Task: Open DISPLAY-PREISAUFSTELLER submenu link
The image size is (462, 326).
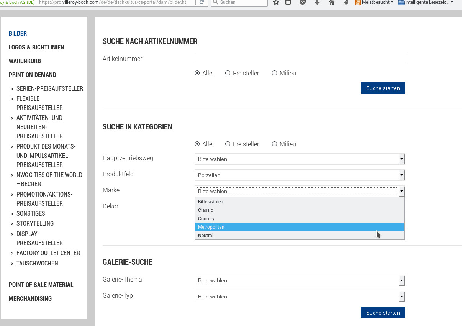Action: coord(39,238)
